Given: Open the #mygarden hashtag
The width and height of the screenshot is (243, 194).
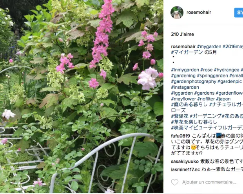Looking at the screenshot, I should (x=209, y=47).
